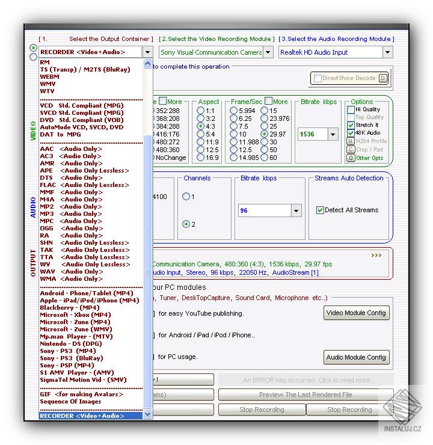Click the container list scrollbar thumb
Viewport: 433px width, 445px height.
click(147, 272)
